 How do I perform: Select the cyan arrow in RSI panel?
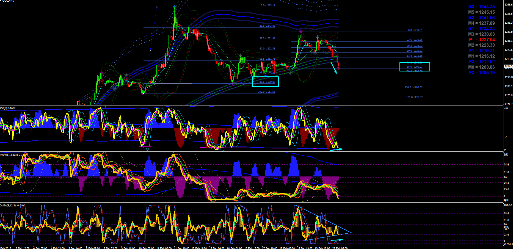pyautogui.click(x=337, y=150)
